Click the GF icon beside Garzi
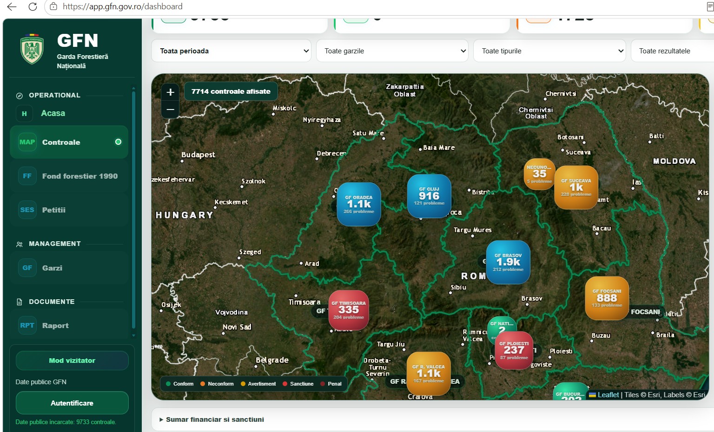Viewport: 714px width, 432px height. [27, 268]
